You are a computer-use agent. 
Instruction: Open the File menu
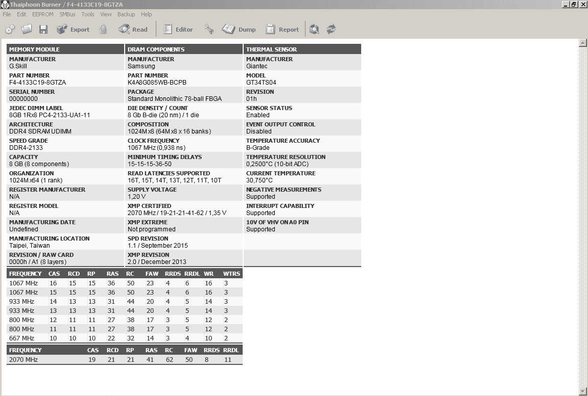click(x=7, y=14)
